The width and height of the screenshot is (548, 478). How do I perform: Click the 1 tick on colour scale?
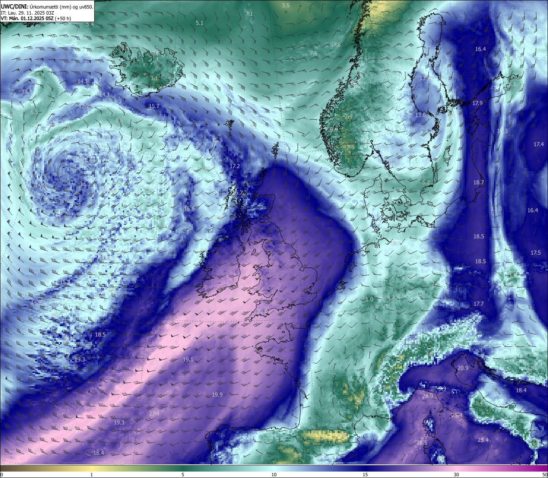pos(92,475)
